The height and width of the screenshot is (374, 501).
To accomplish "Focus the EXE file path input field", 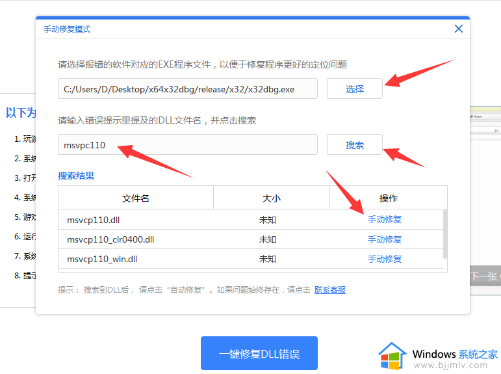I will 188,88.
